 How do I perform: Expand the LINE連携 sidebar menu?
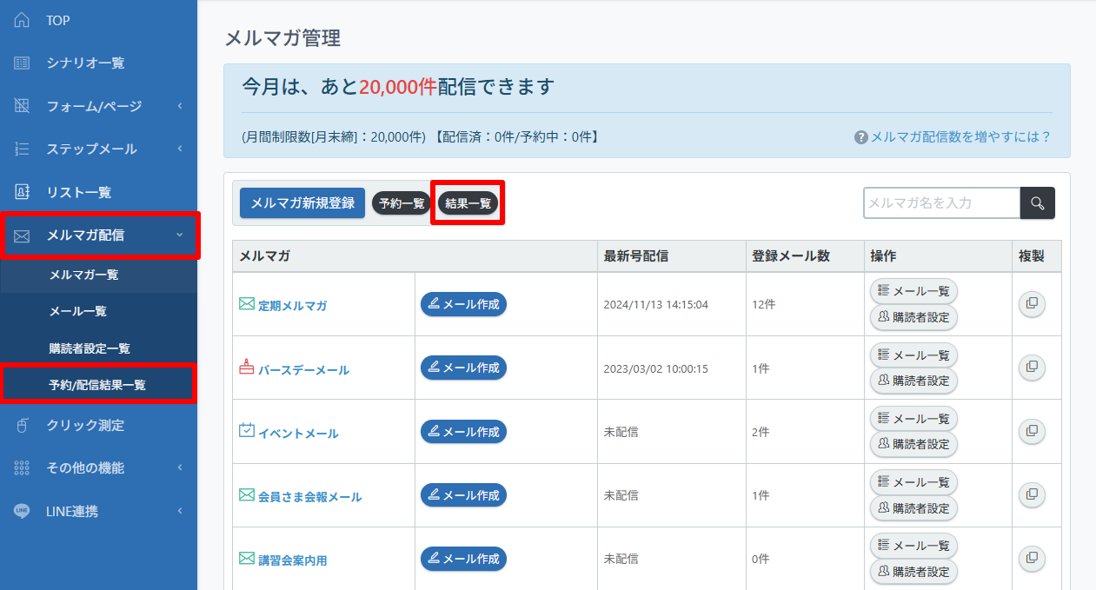pos(72,511)
